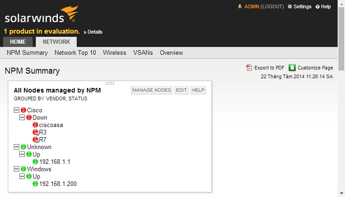The image size is (345, 197).
Task: Click Export to PDF link
Action: [269, 68]
